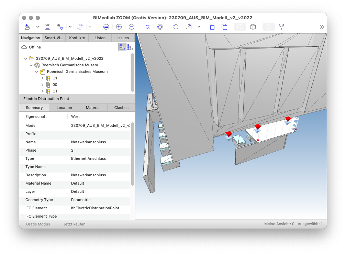
Task: Click the equals-sign circle toolbar icon
Action: click(x=106, y=27)
